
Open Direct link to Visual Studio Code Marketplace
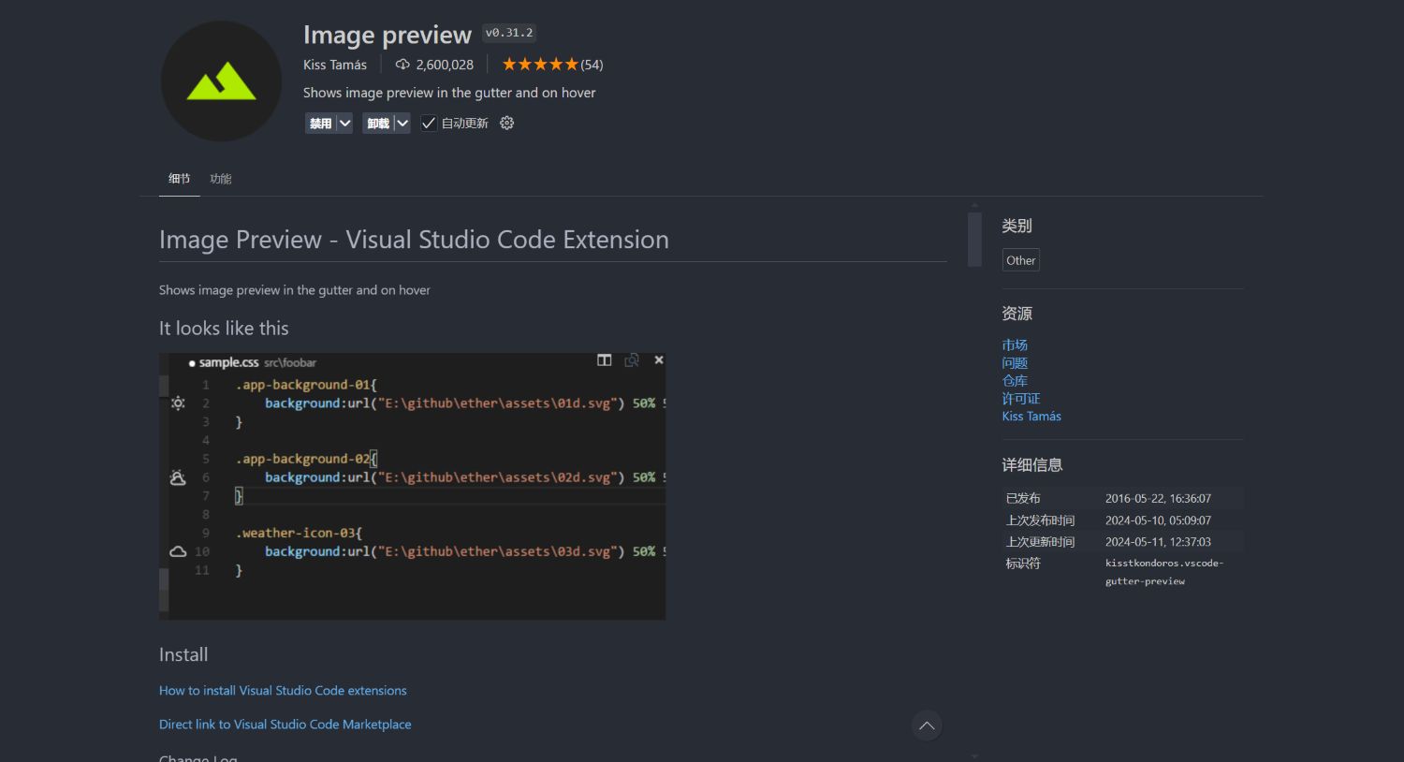[x=285, y=725]
